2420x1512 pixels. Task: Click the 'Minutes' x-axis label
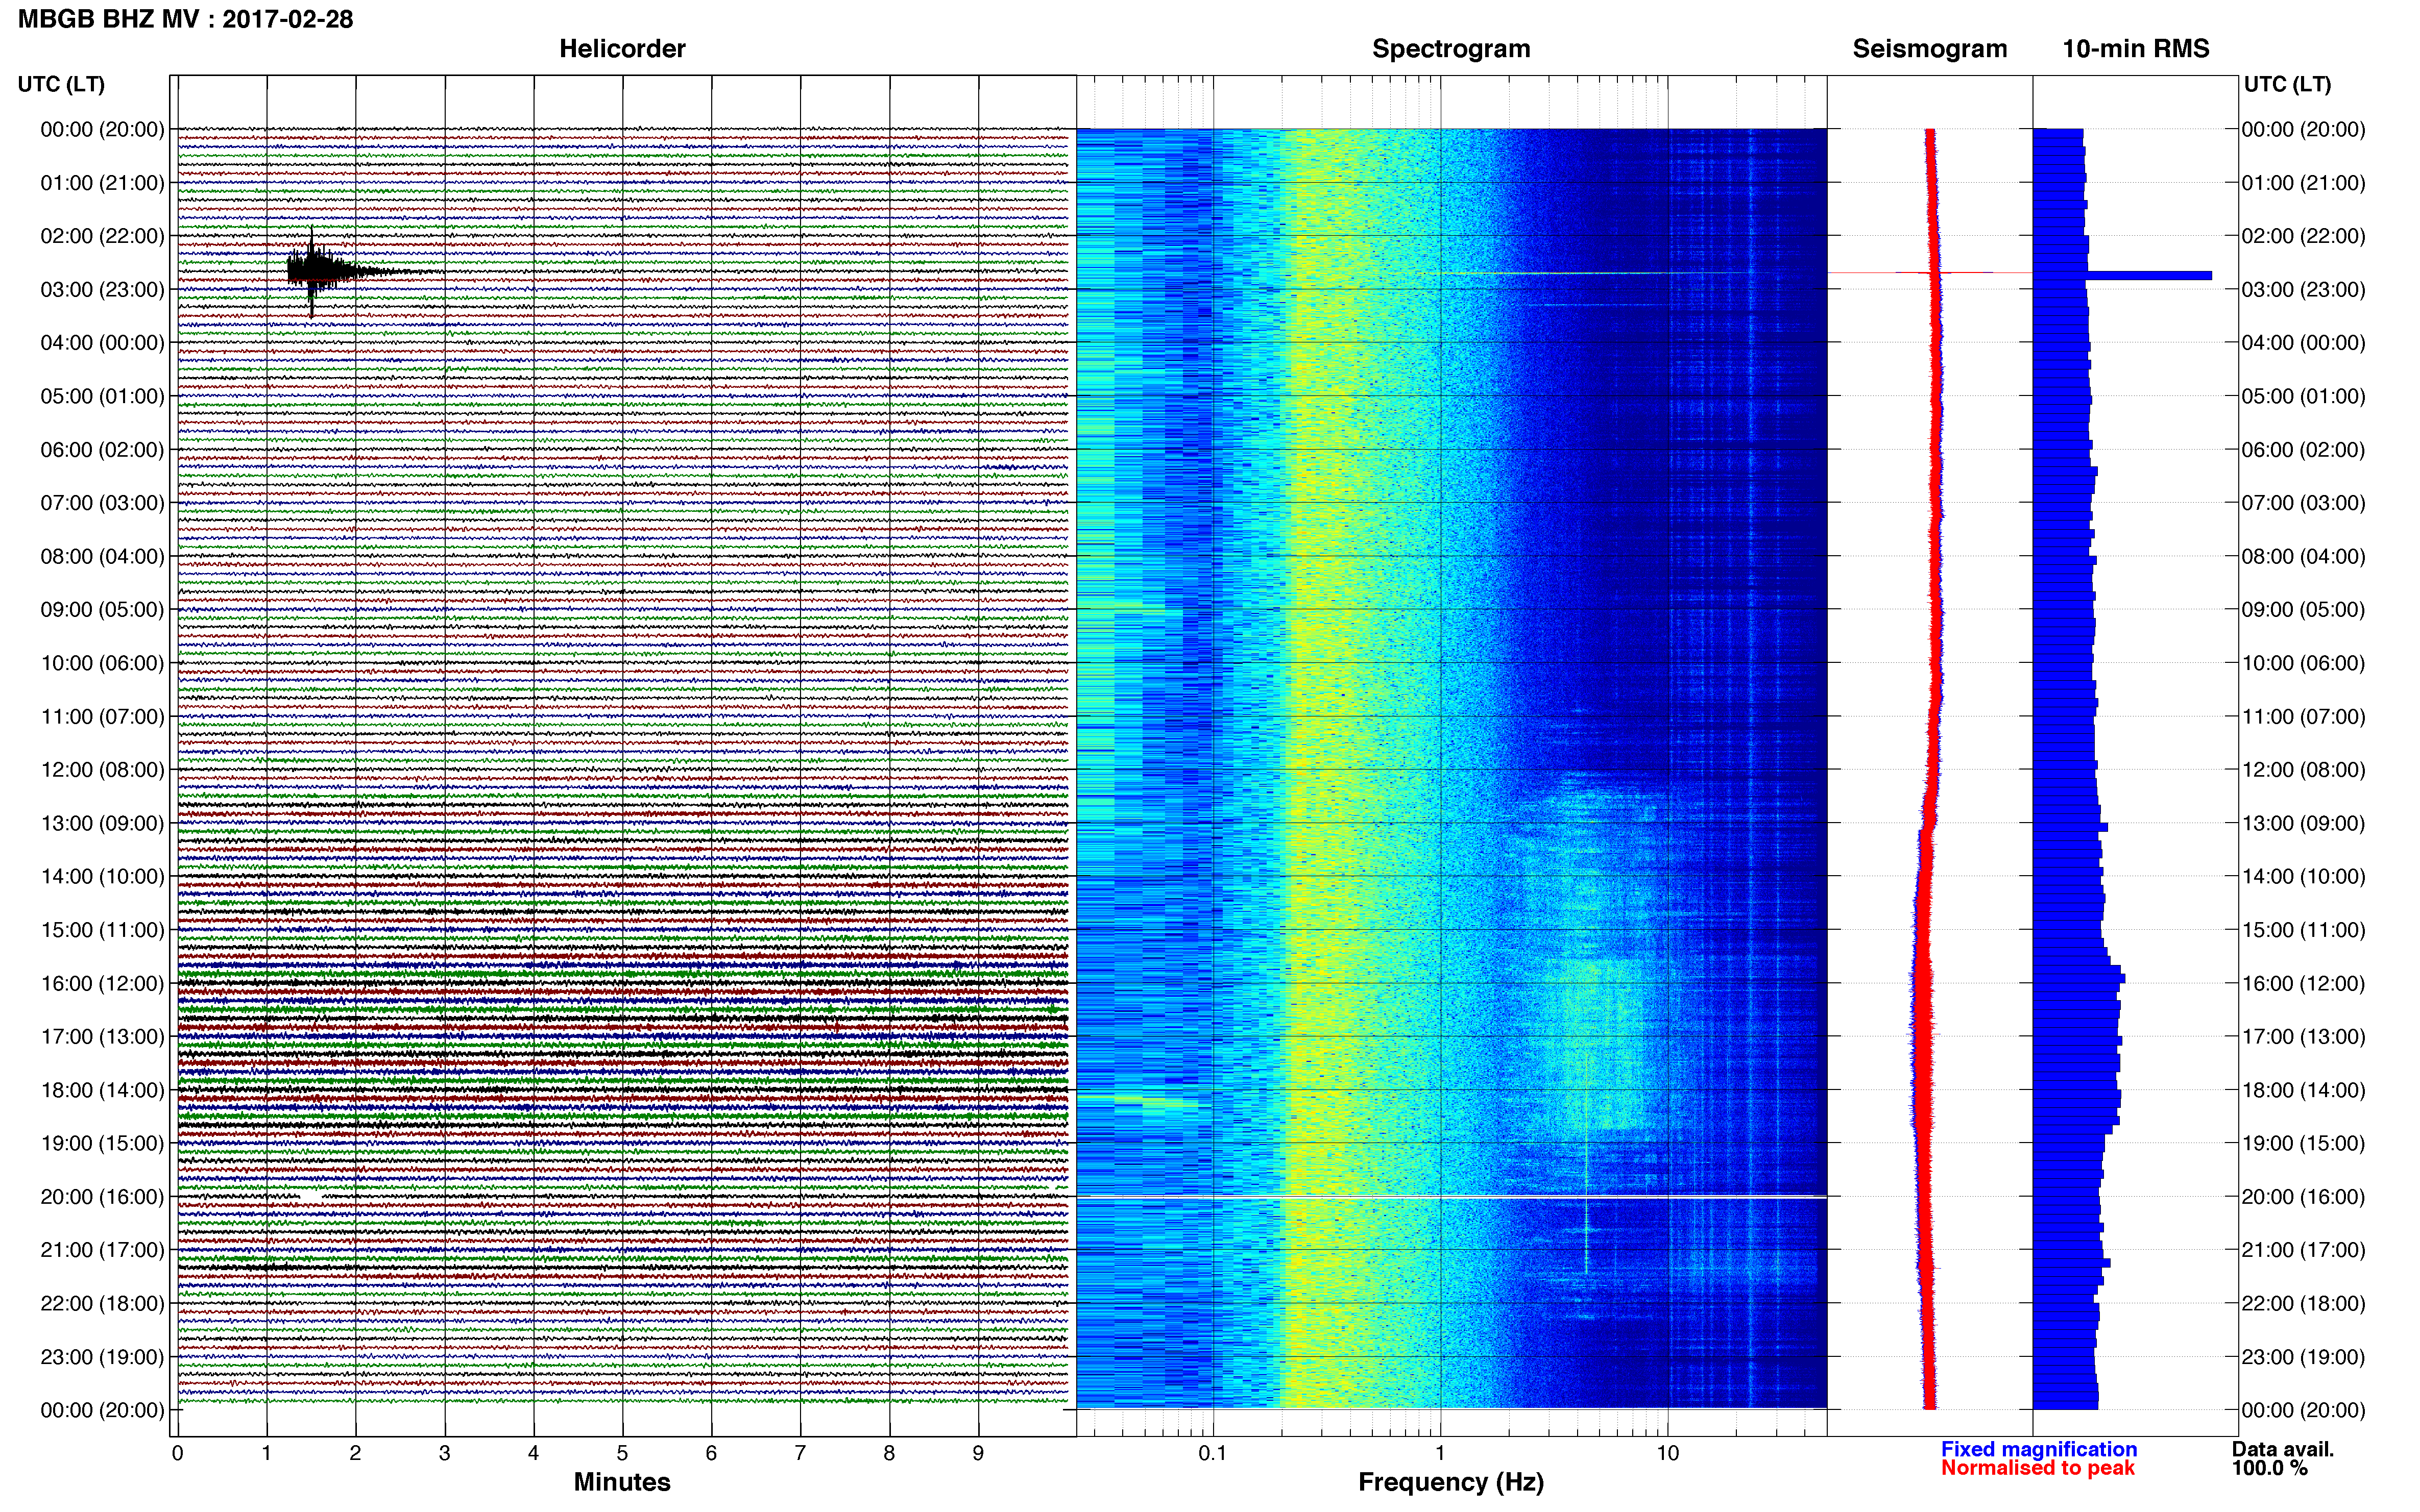pyautogui.click(x=622, y=1482)
